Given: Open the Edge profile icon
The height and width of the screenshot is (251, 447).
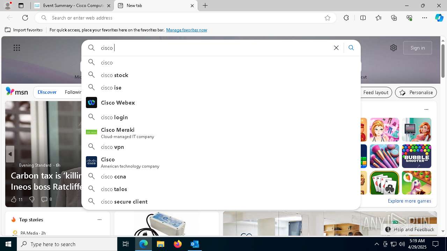Looking at the screenshot, I should coord(8,6).
